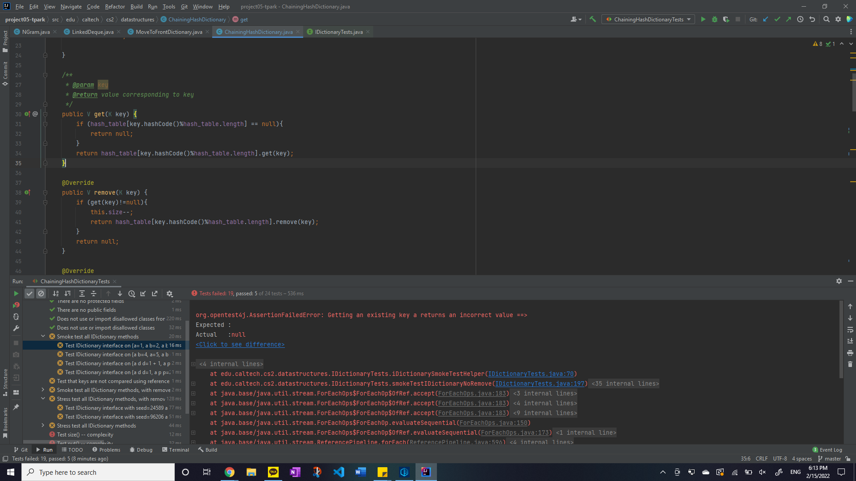The width and height of the screenshot is (856, 481).
Task: Expand all test tree nodes
Action: 82,293
